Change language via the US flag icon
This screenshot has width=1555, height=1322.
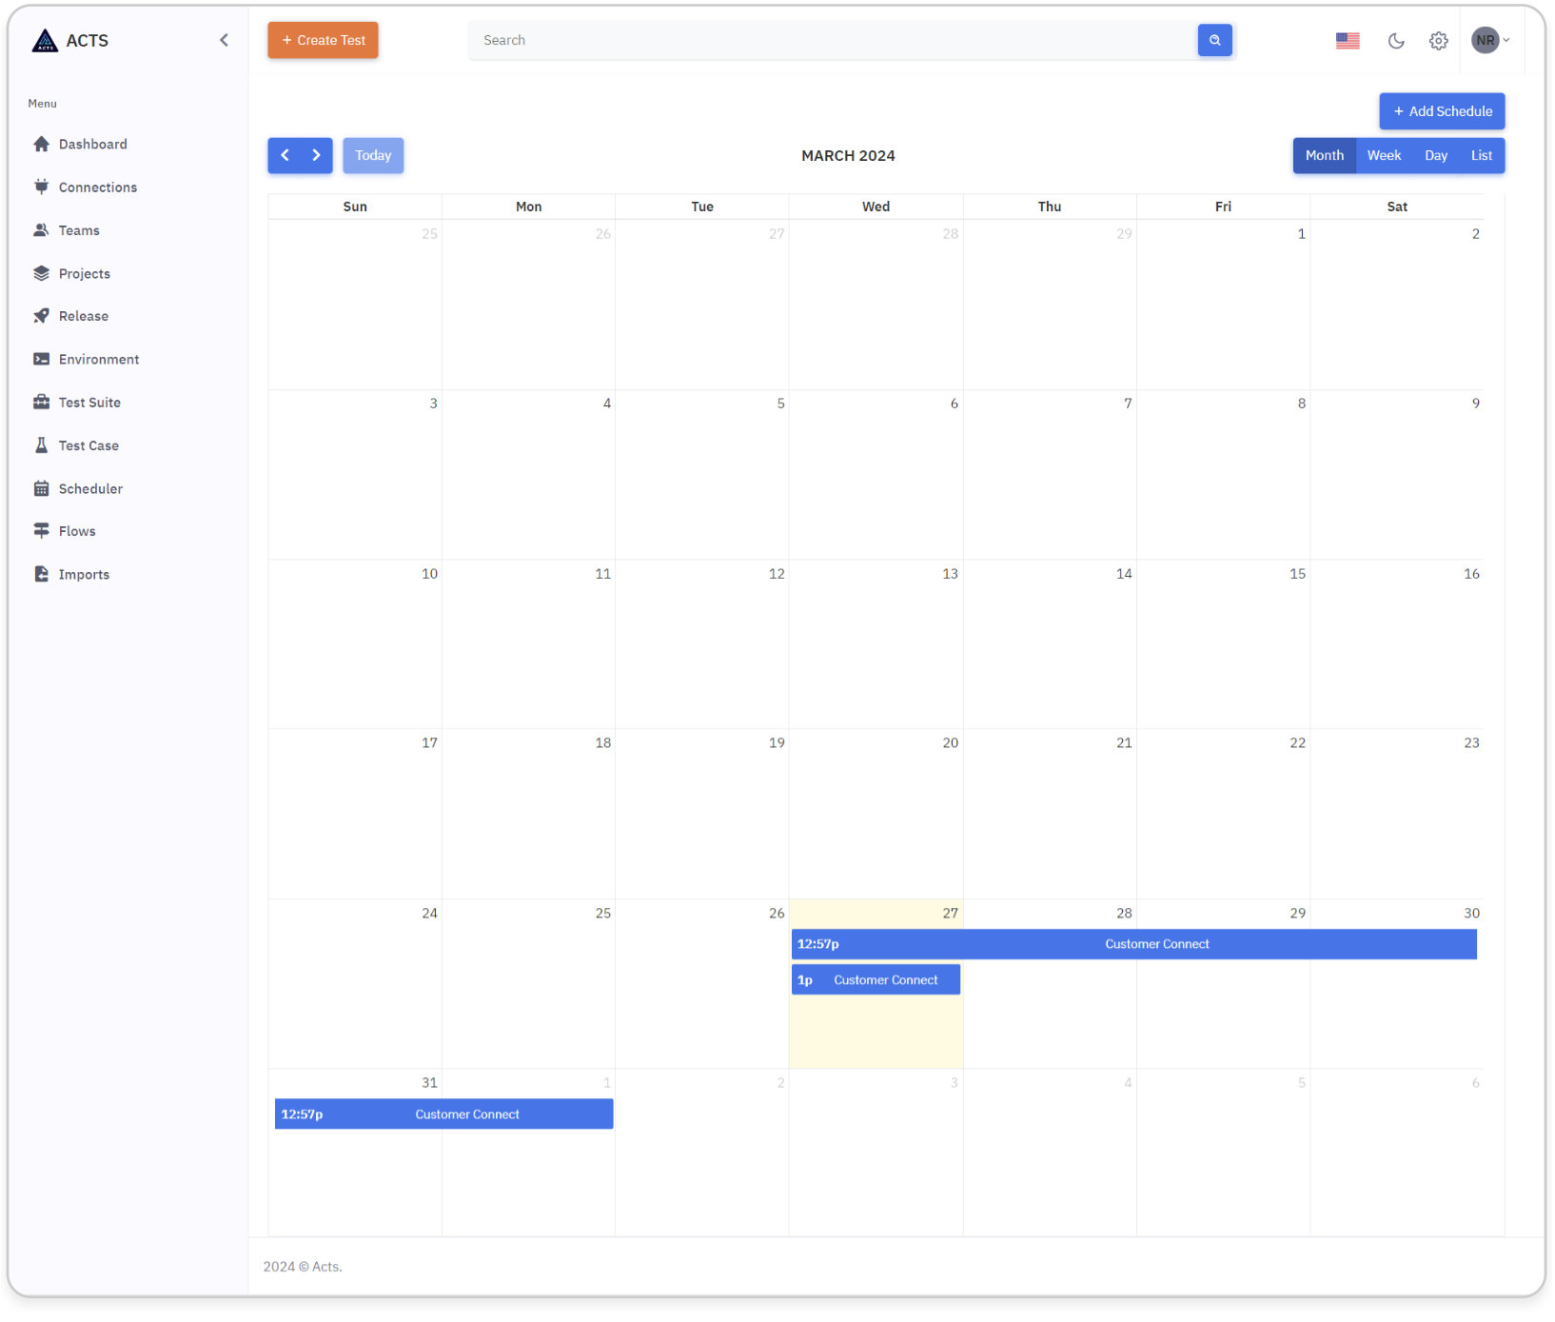1348,40
